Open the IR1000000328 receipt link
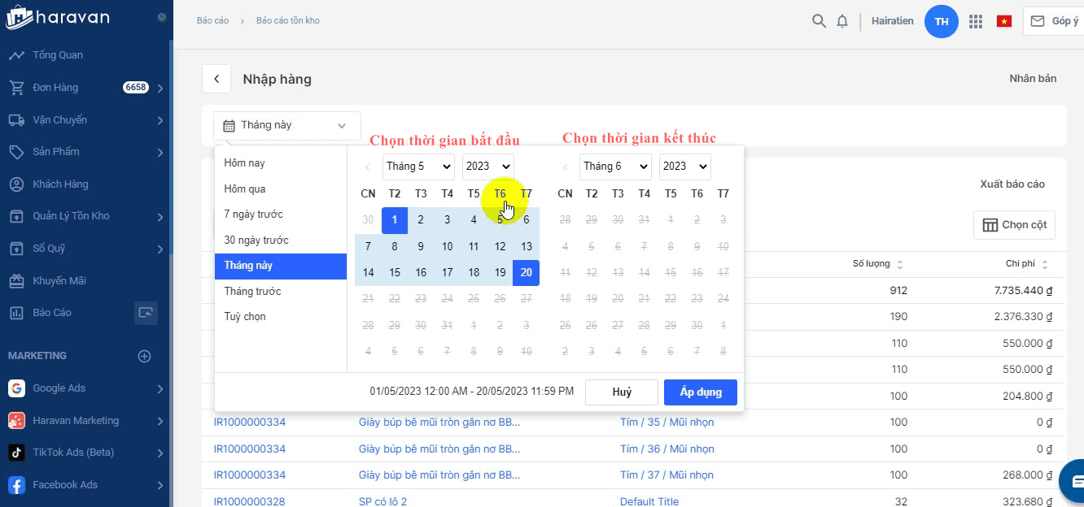The image size is (1084, 507). [249, 501]
